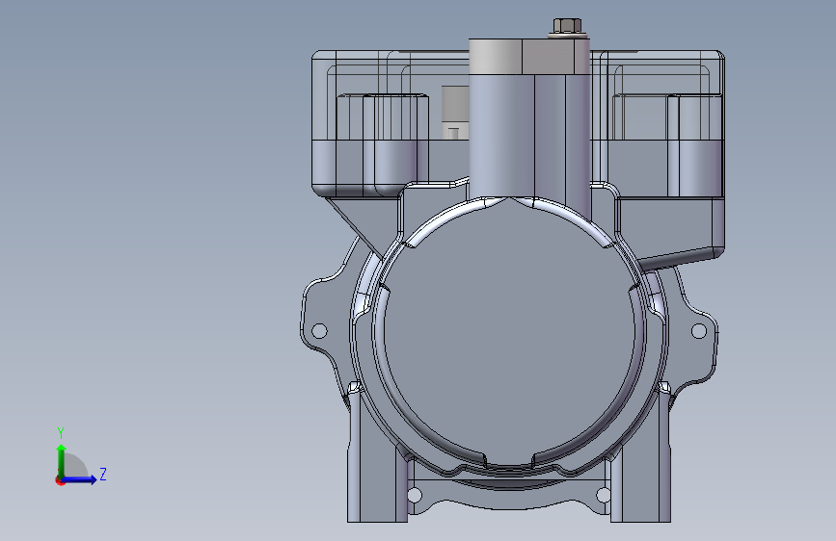
Task: Select the right flange mounting hole
Action: pos(699,331)
